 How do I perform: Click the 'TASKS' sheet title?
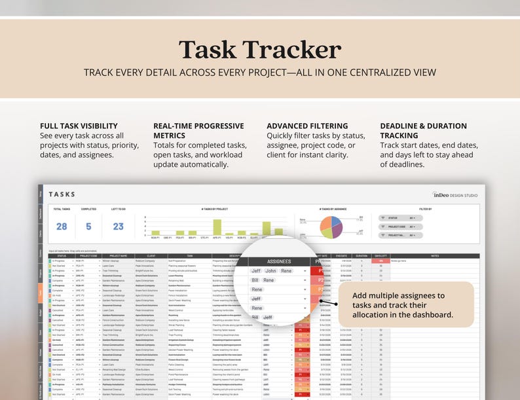pos(62,194)
